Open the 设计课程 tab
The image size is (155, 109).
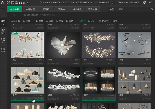pos(77,9)
